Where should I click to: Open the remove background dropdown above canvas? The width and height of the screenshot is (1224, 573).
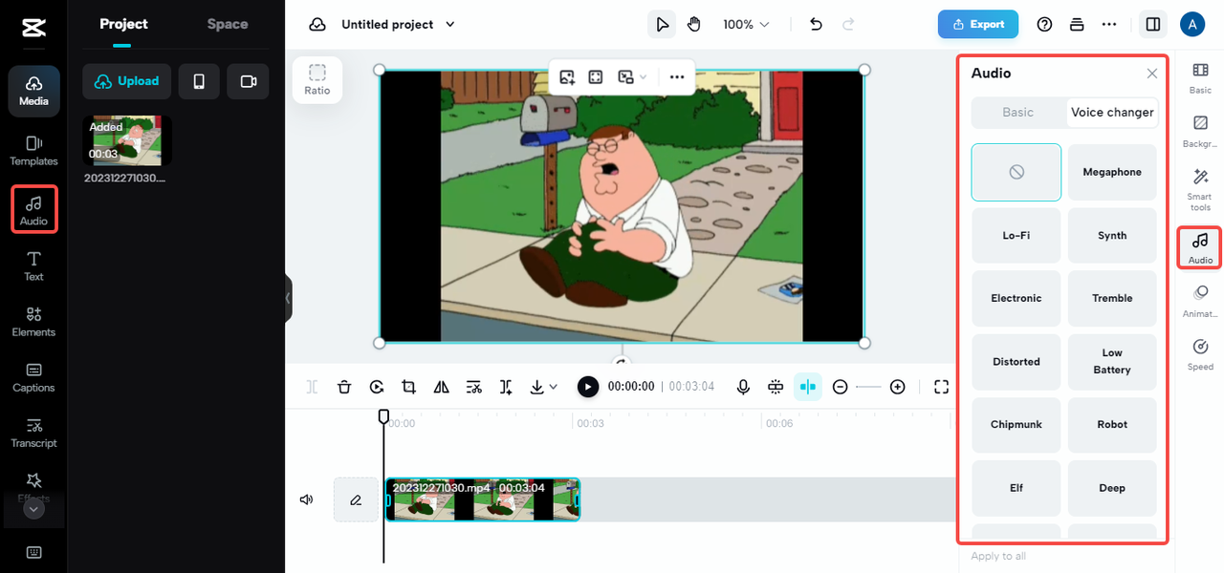click(x=632, y=77)
